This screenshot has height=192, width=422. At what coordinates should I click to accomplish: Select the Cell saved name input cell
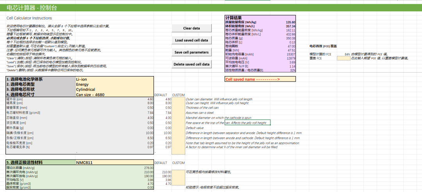(x=260, y=79)
